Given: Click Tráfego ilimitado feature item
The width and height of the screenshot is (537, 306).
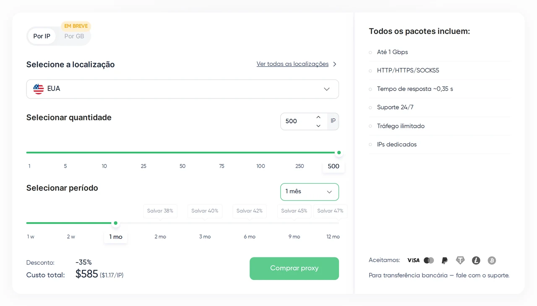Looking at the screenshot, I should click(401, 126).
